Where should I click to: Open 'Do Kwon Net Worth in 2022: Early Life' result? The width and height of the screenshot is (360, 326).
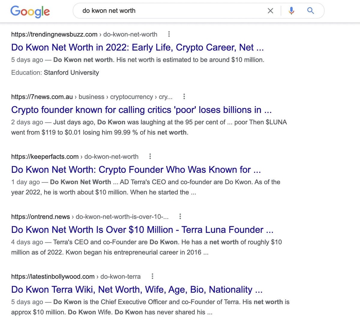(x=137, y=47)
